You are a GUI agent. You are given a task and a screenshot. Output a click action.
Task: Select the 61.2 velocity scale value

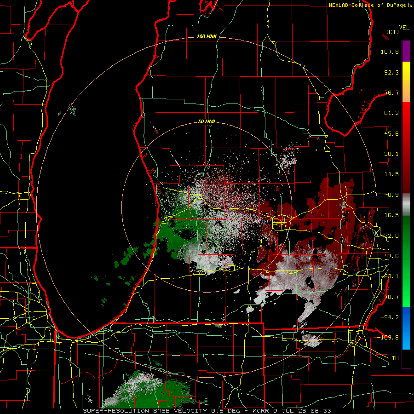[391, 113]
